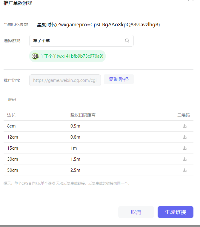Screen dimensions: 200x227
Task: Click the 15cm cell
Action: pyautogui.click(x=13, y=148)
